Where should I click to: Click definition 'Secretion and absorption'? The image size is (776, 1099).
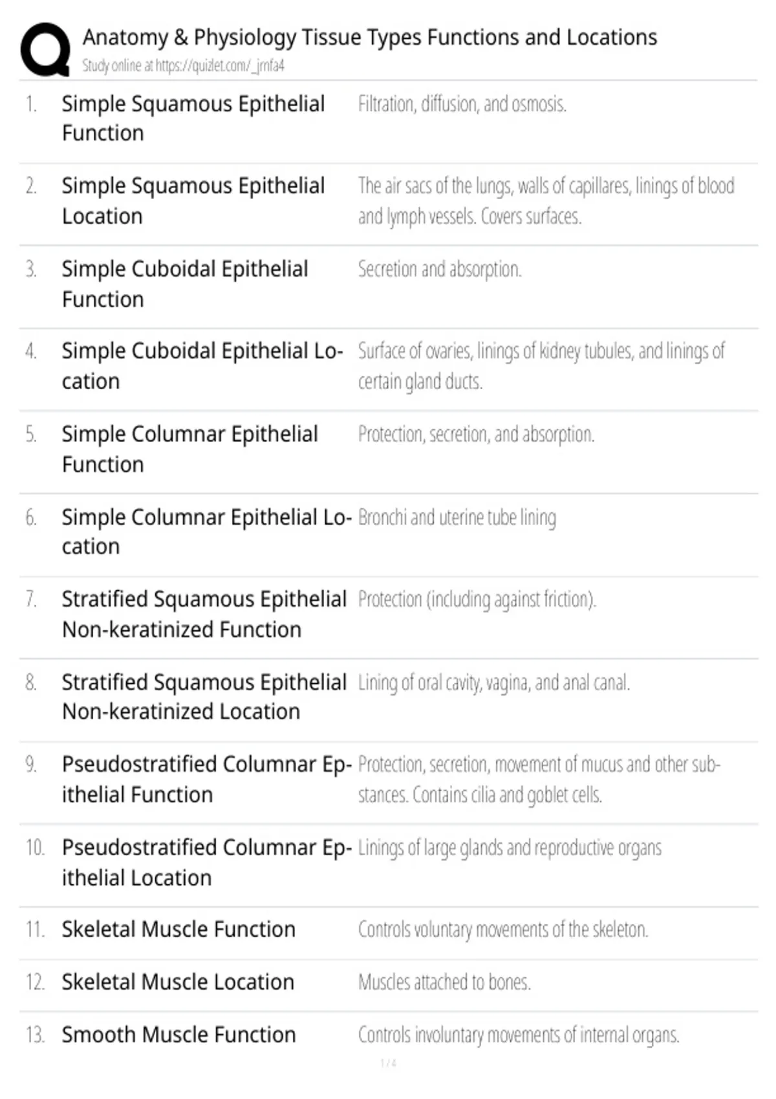tap(440, 269)
